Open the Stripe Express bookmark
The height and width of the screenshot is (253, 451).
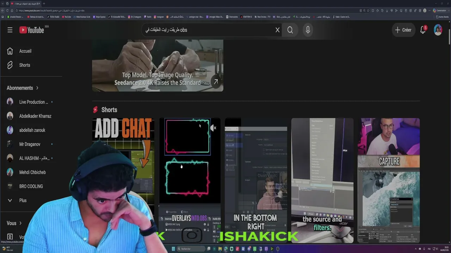[99, 17]
